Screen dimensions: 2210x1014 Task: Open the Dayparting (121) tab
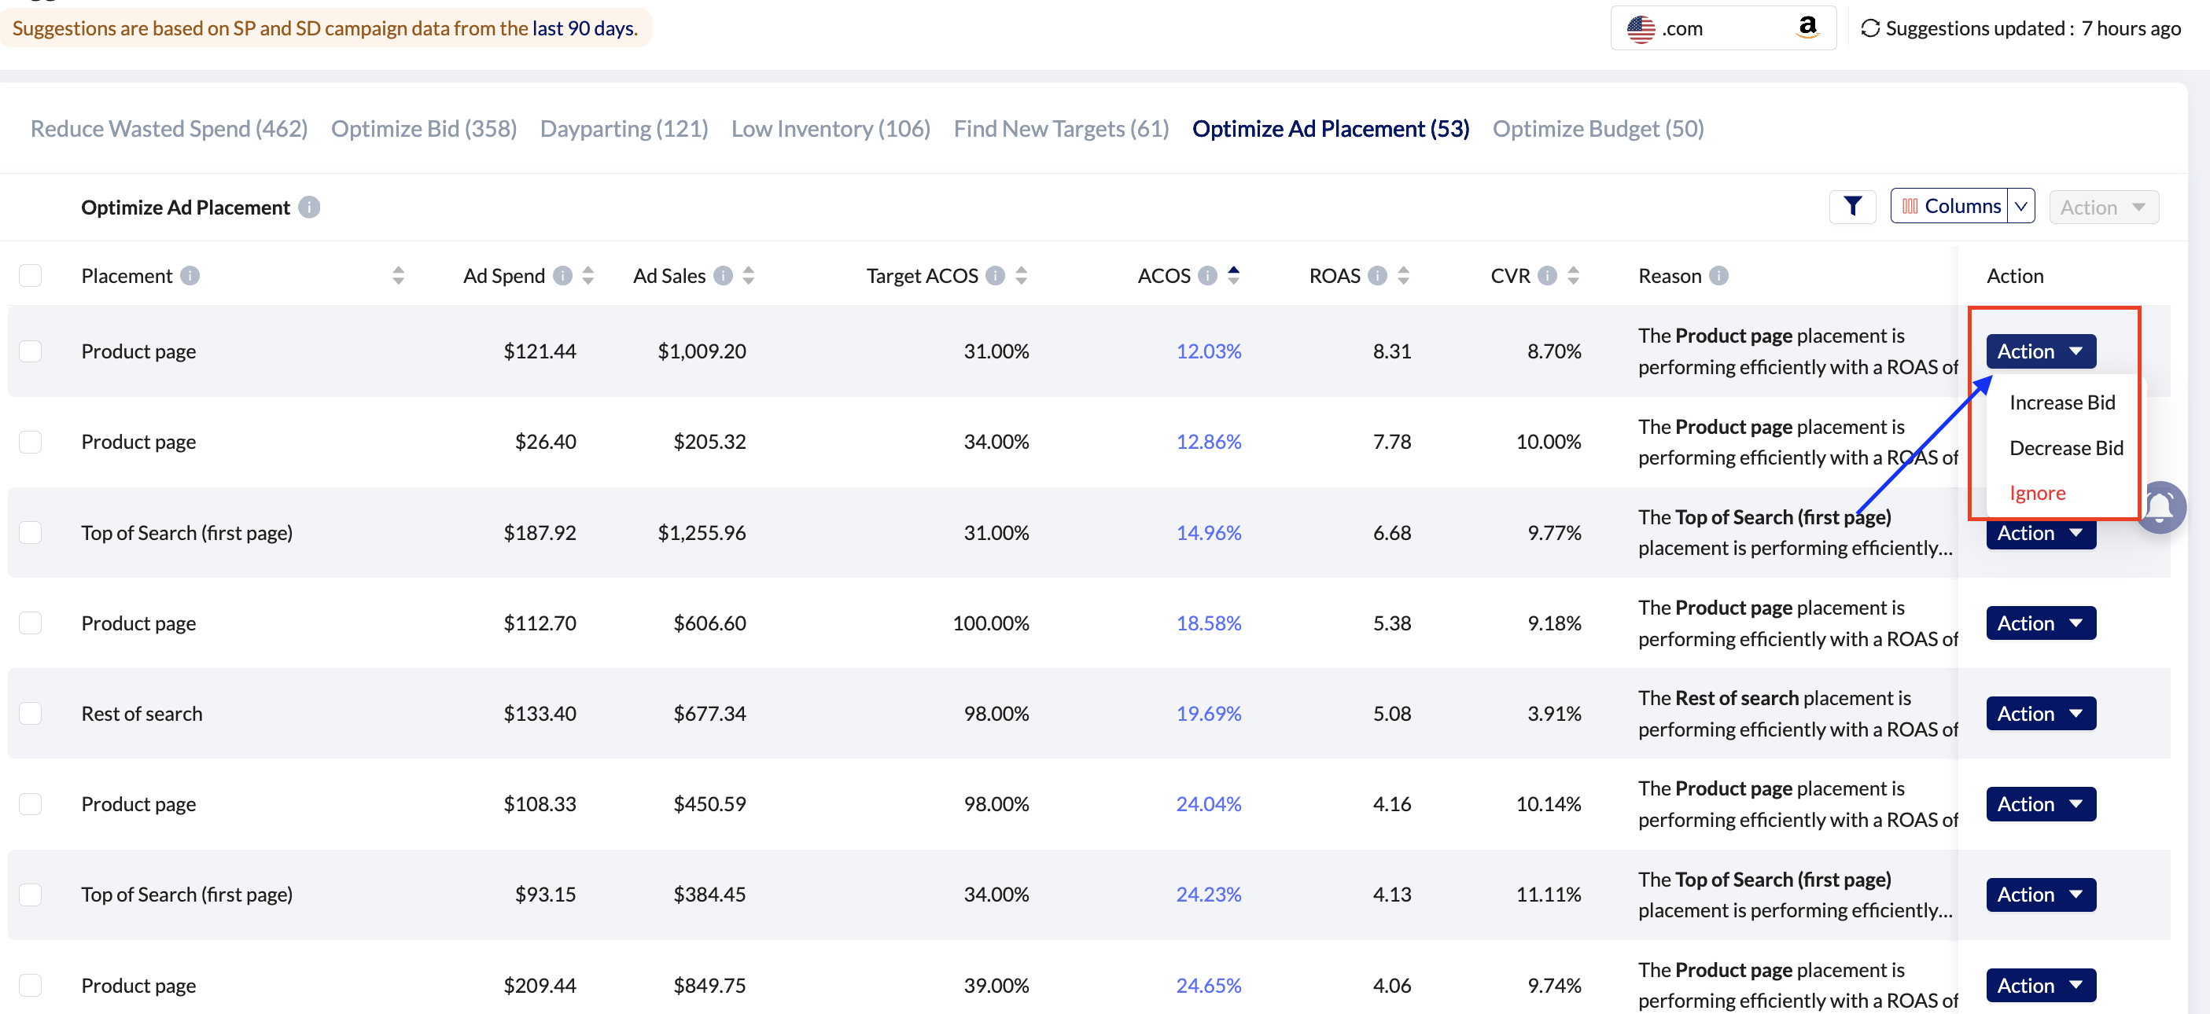[624, 129]
